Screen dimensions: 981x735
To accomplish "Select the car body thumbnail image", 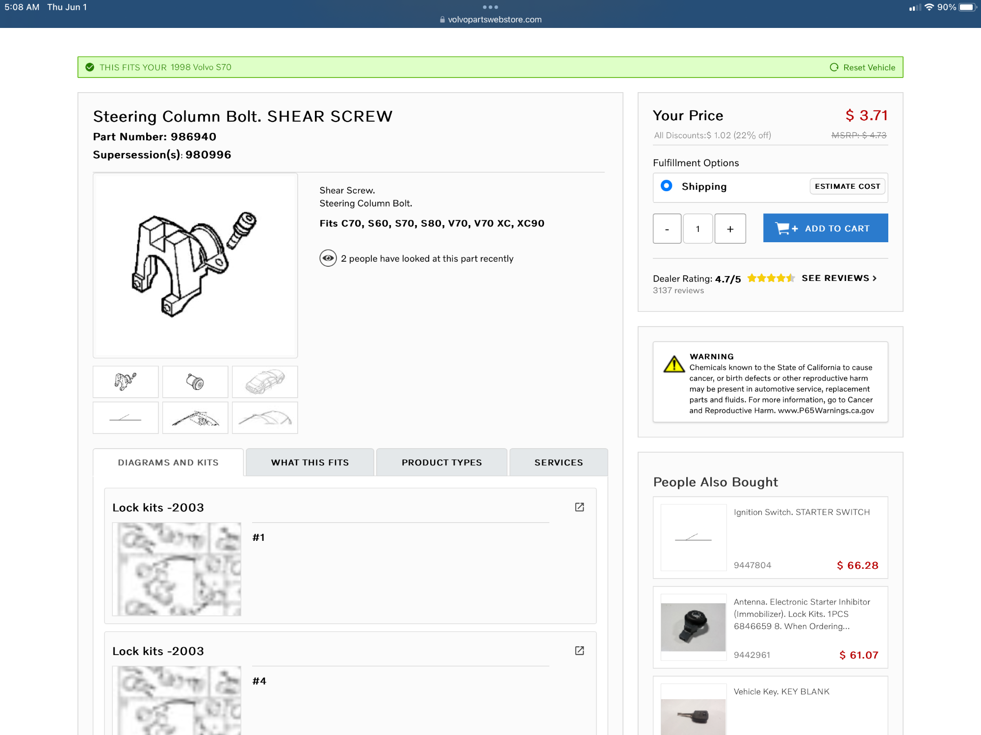I will [264, 381].
